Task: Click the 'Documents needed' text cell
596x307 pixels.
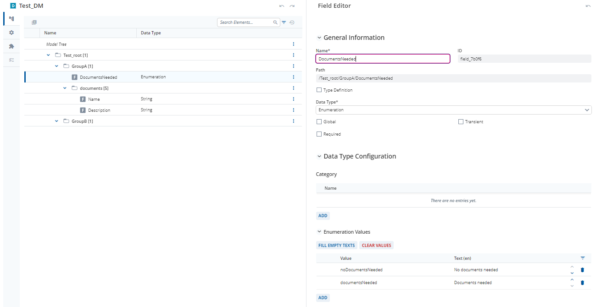Action: point(473,283)
